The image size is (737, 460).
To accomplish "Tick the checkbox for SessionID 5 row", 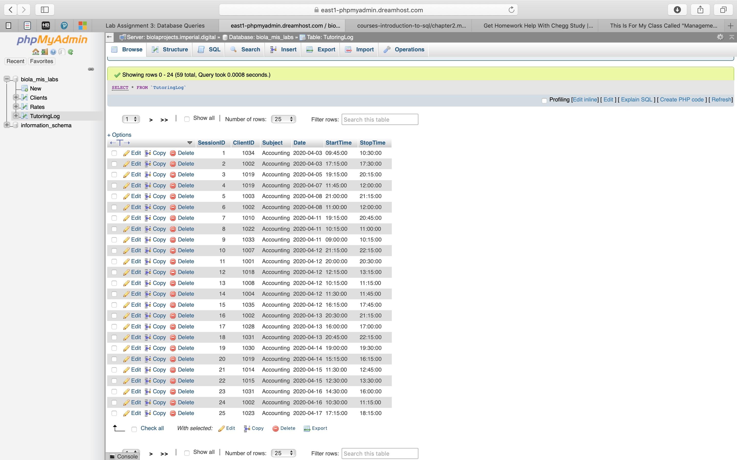I will point(114,197).
